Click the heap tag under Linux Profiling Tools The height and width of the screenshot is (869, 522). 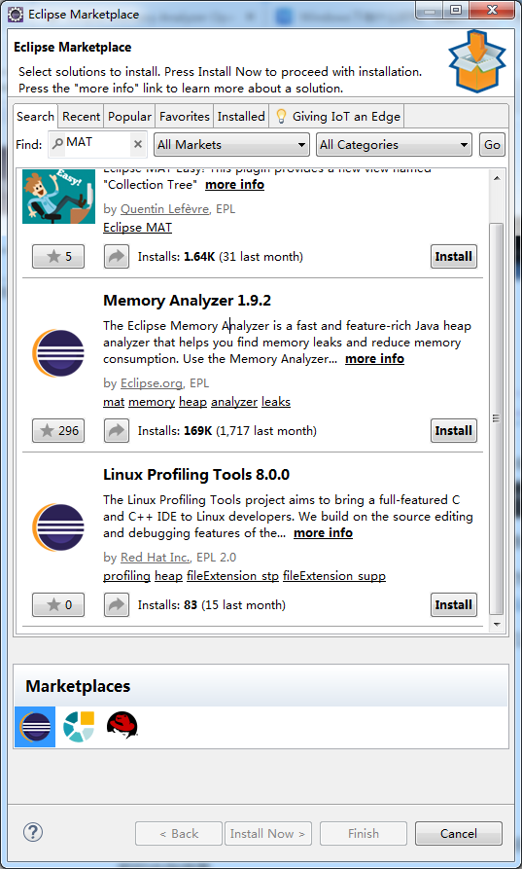tap(168, 576)
